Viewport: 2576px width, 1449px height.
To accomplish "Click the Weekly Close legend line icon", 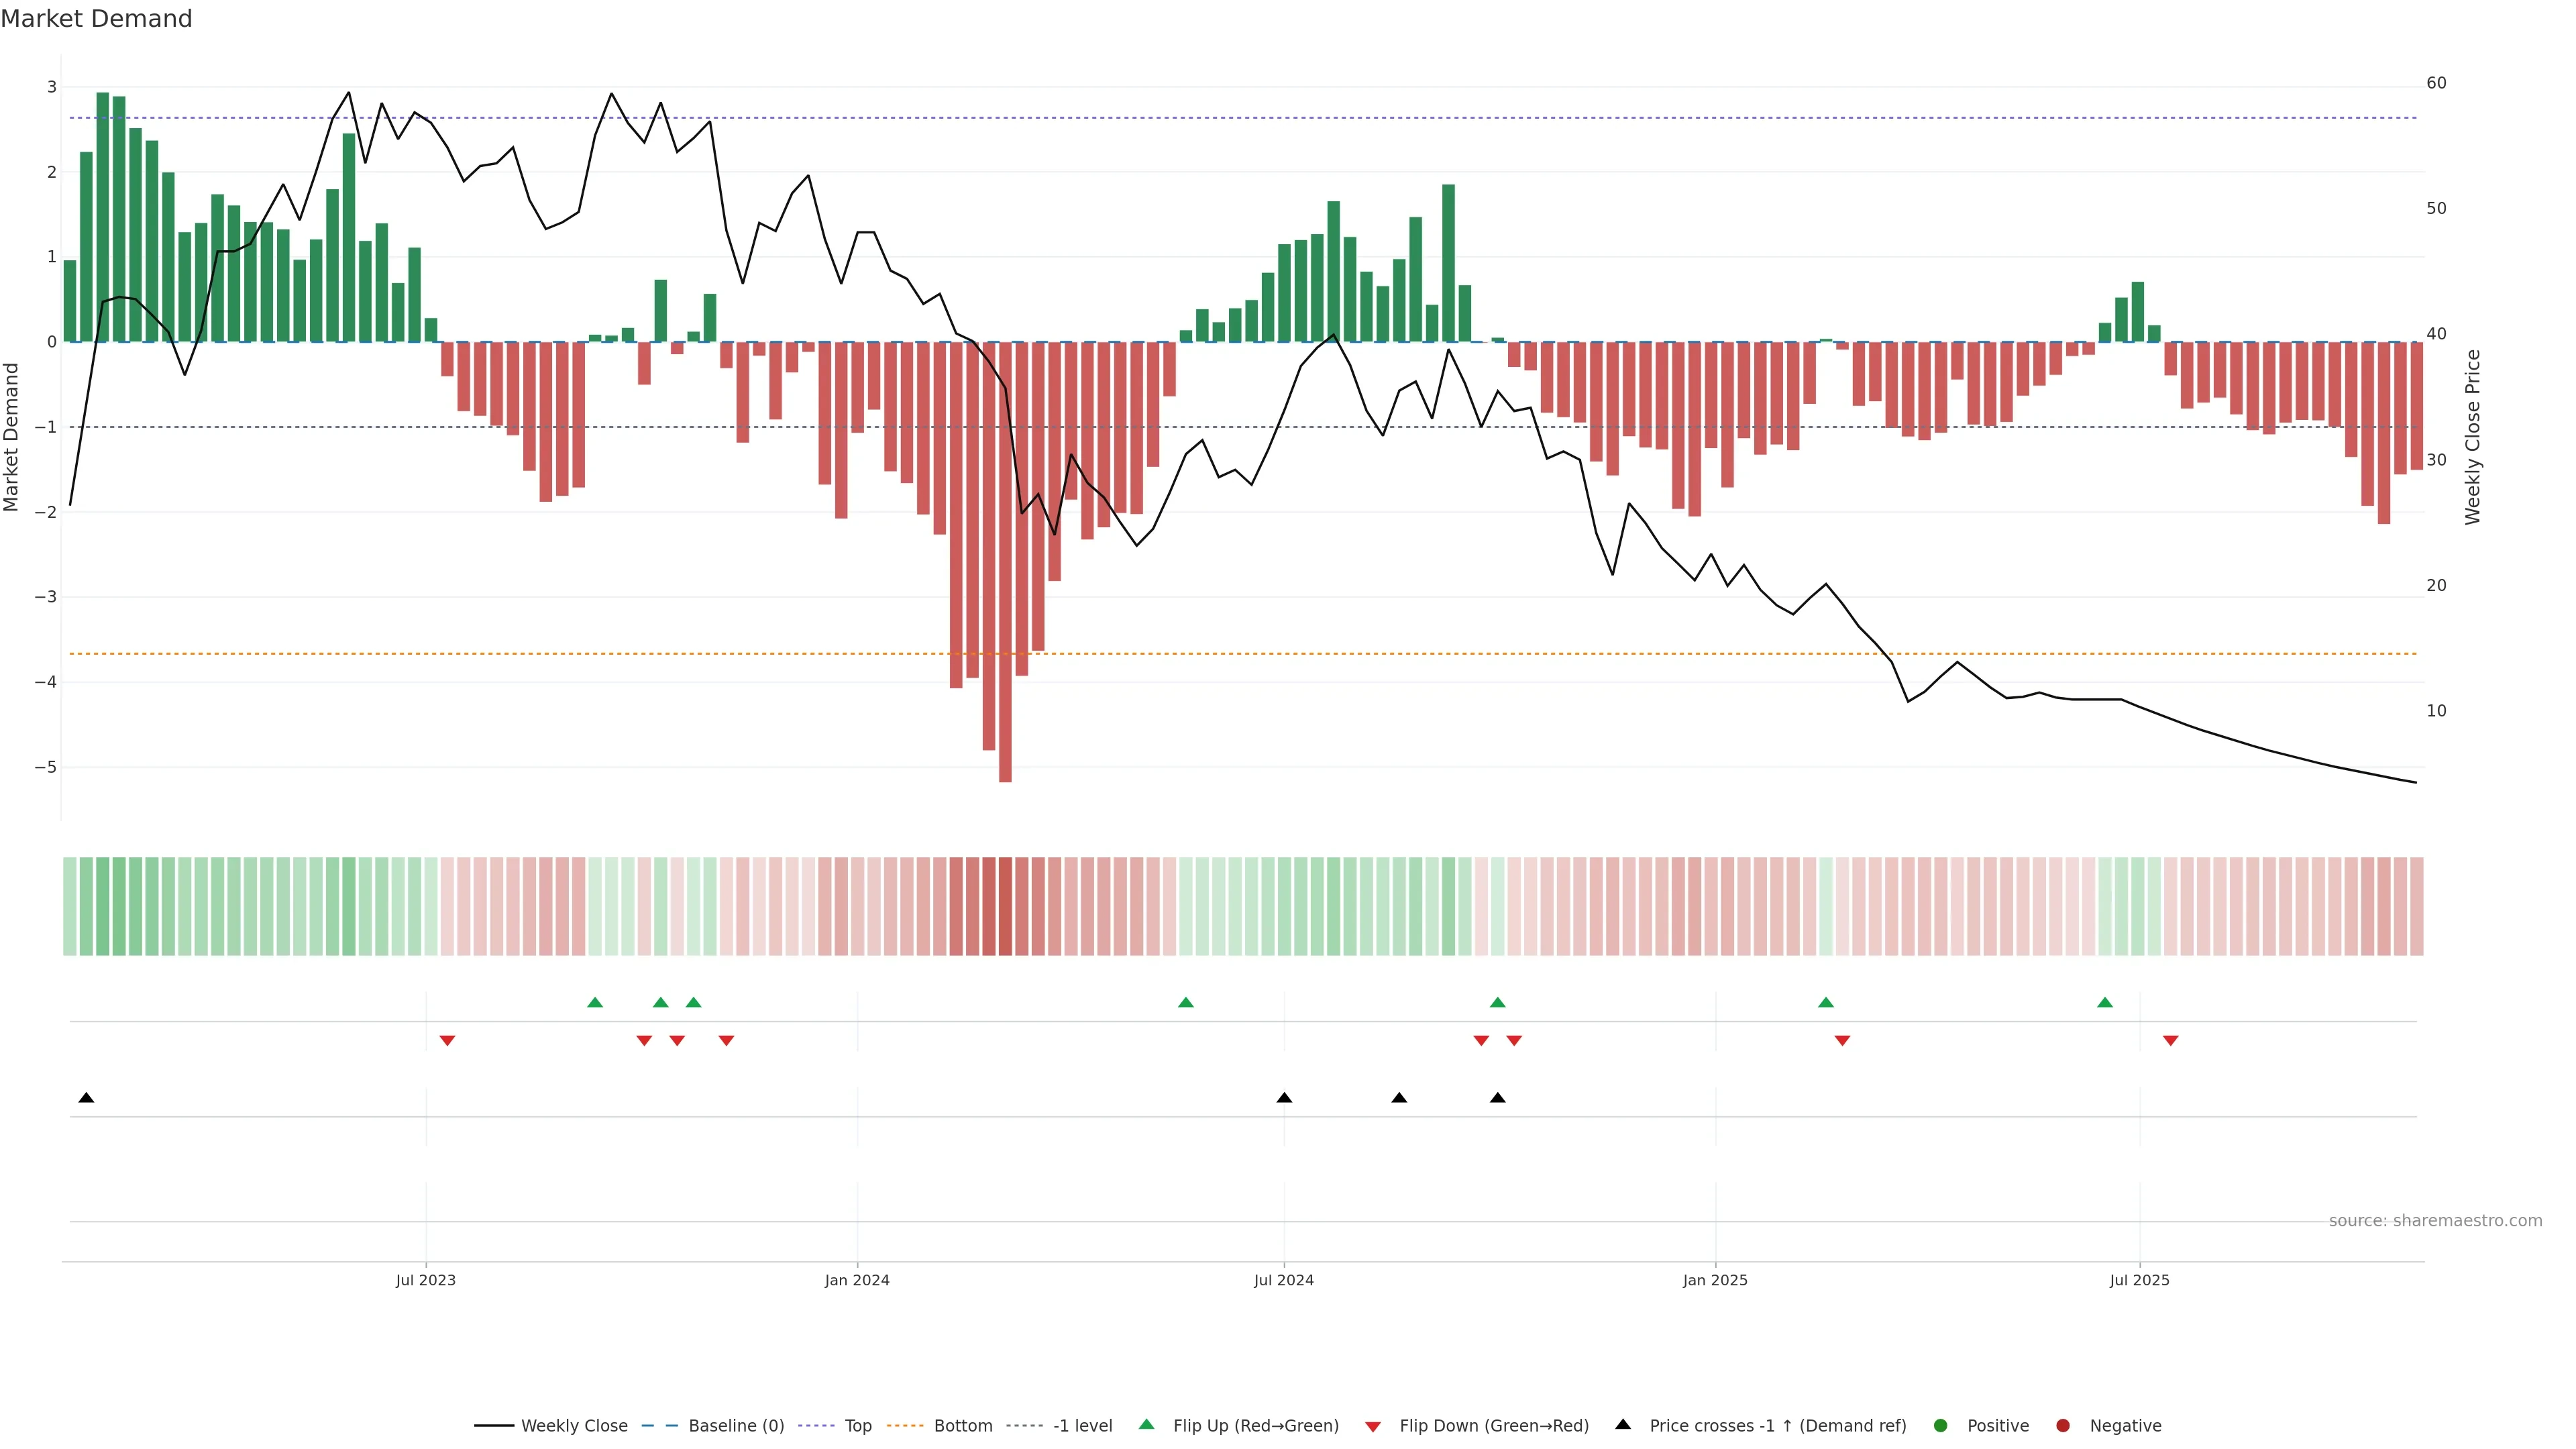I will 494,1425.
